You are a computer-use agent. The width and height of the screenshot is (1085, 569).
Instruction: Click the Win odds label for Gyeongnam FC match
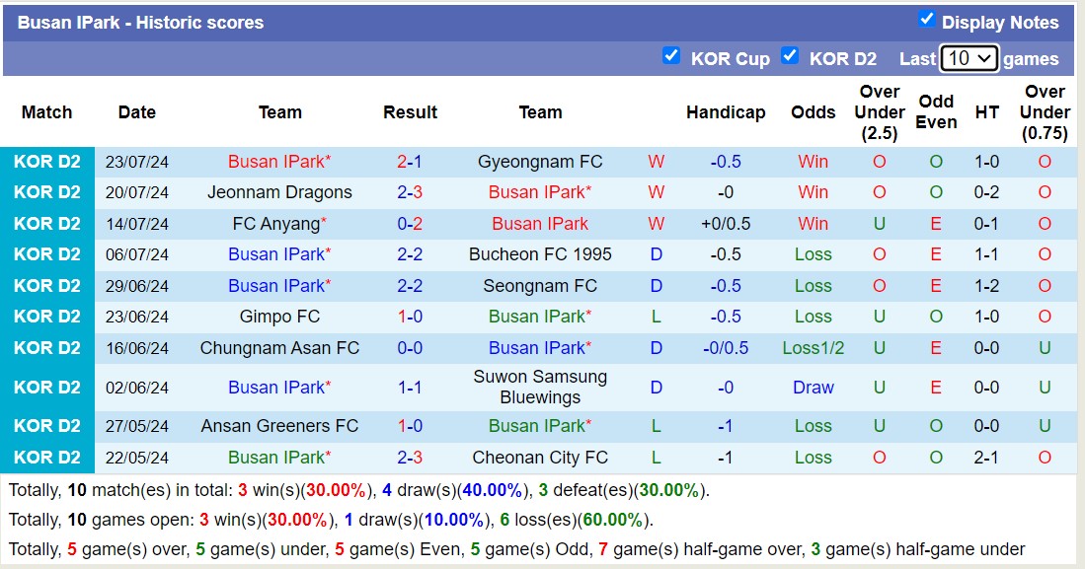pyautogui.click(x=813, y=162)
